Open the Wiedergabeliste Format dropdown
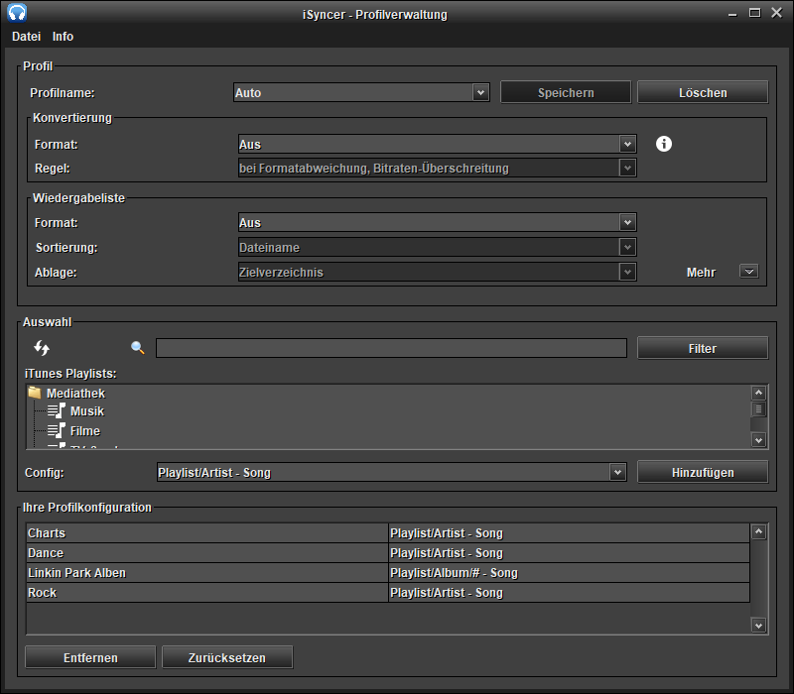Viewport: 794px width, 694px height. [438, 222]
